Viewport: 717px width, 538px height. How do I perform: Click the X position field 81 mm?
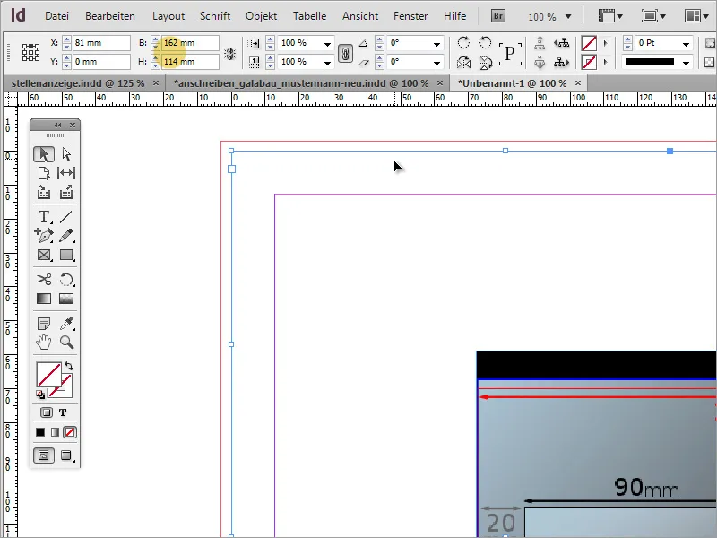coord(102,43)
